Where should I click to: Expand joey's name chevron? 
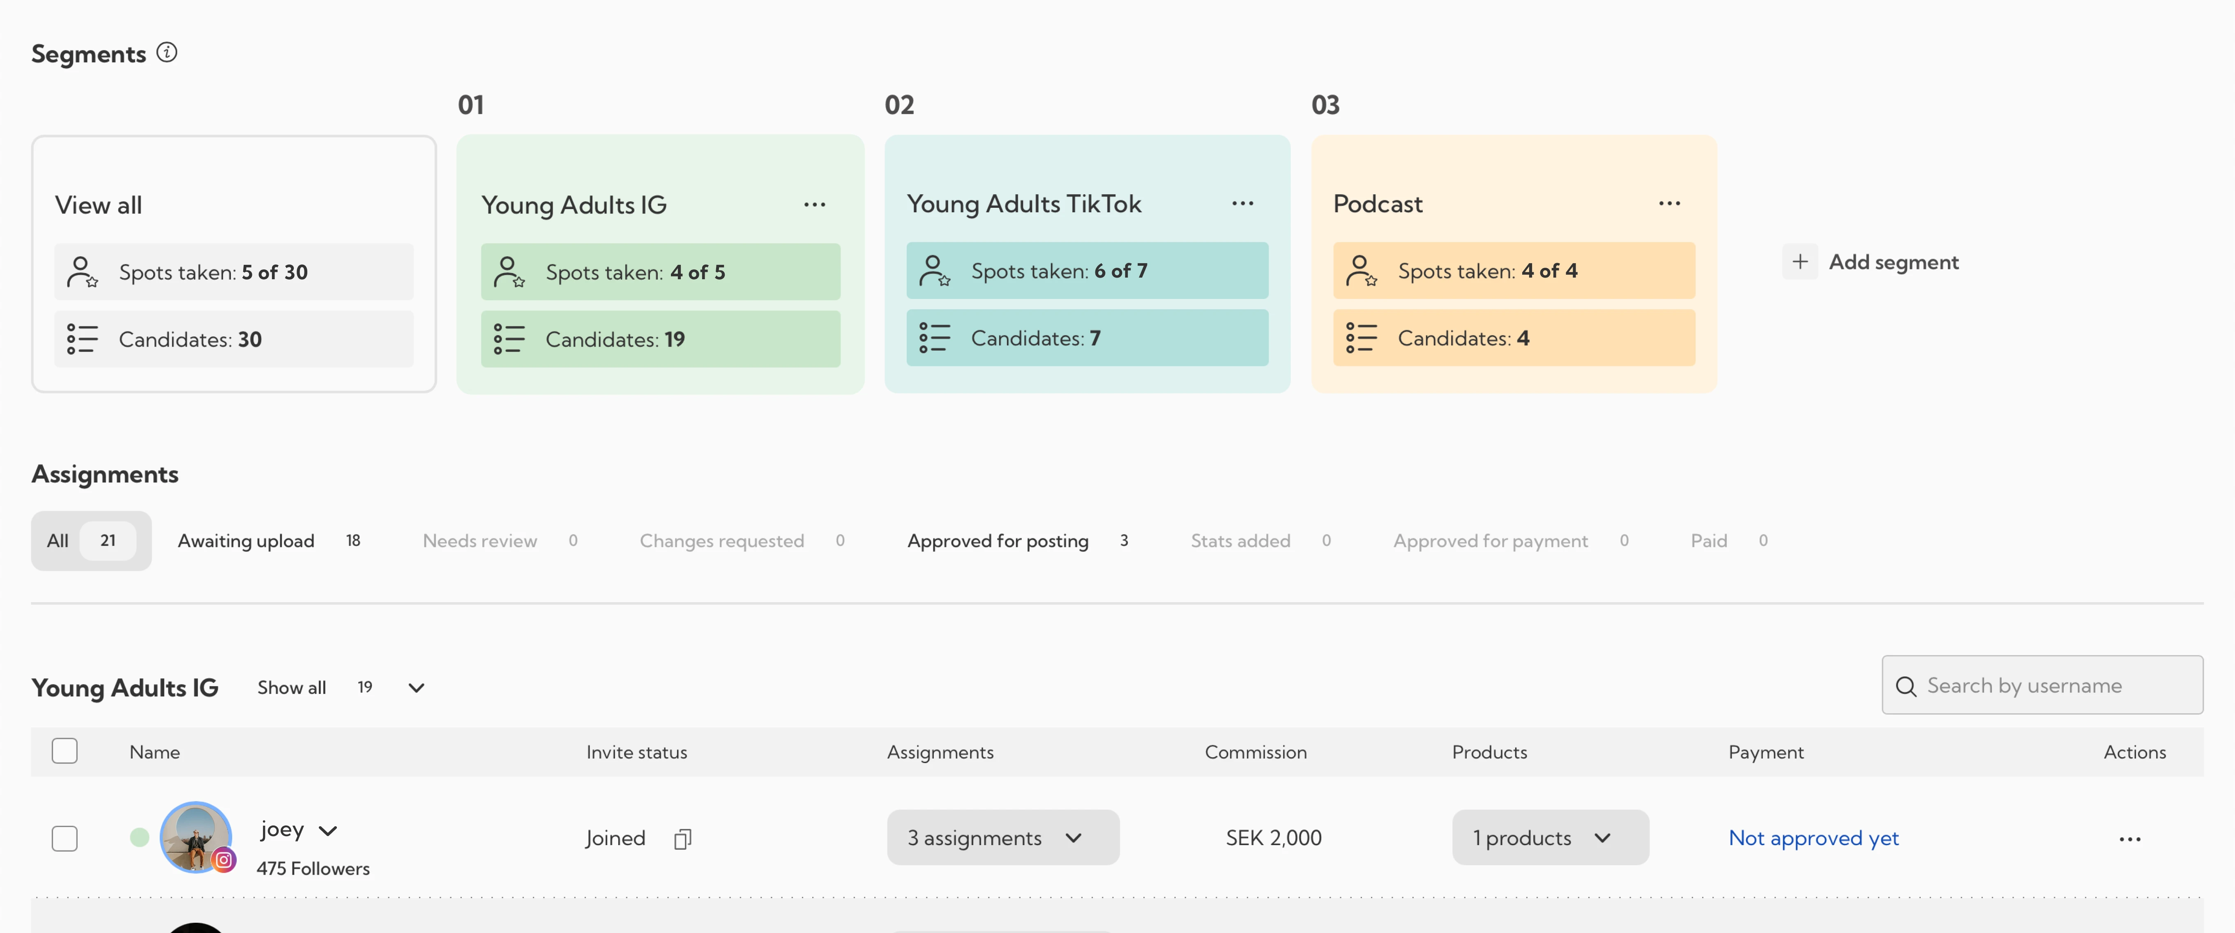coord(328,831)
